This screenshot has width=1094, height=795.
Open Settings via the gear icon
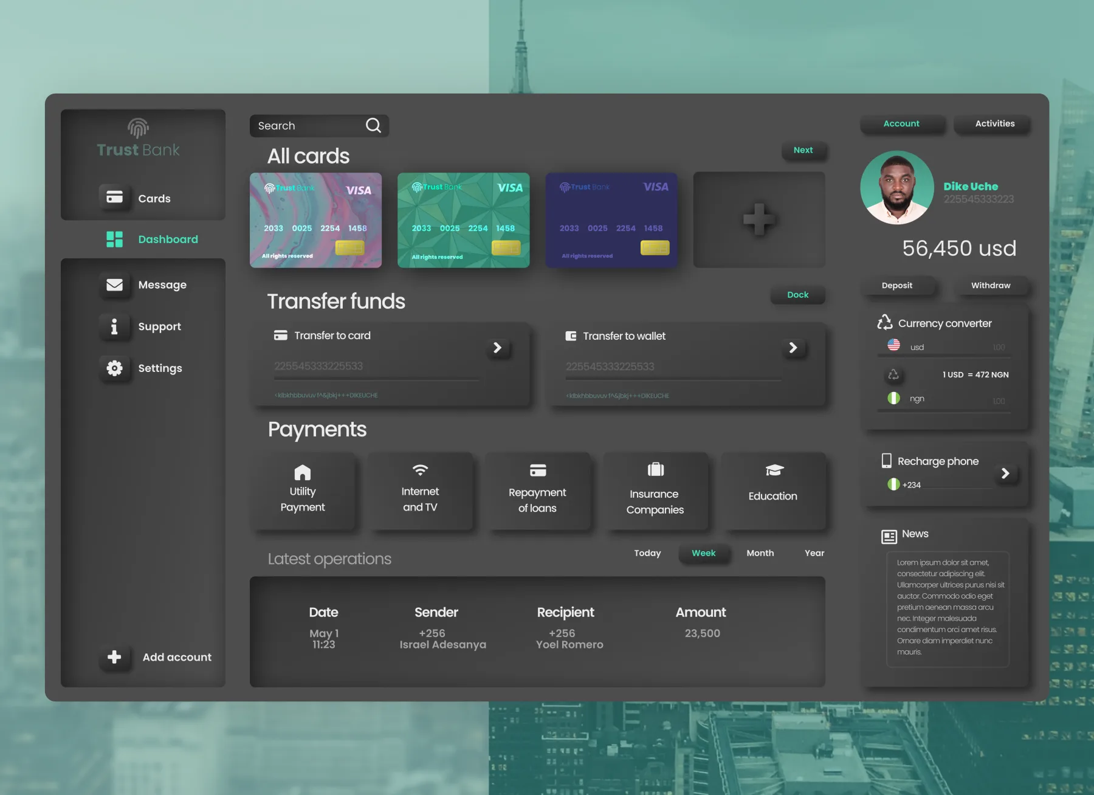pos(114,368)
